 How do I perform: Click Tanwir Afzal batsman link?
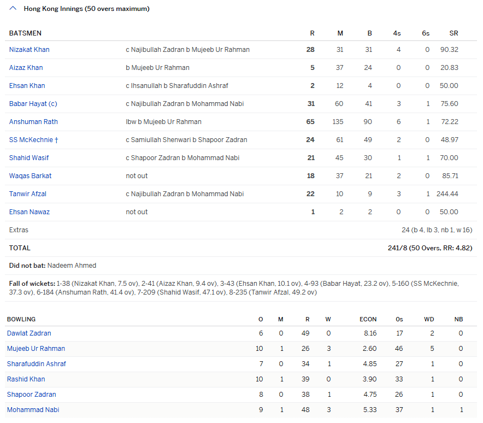pos(29,194)
